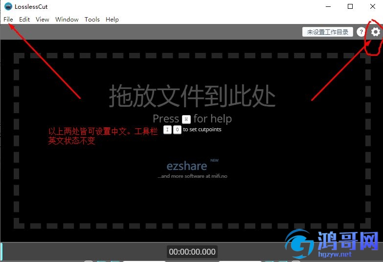Click the LosslessCut app icon in title bar

(8, 6)
